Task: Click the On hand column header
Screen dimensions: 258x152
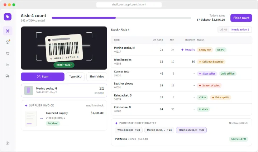Action: (x=158, y=40)
